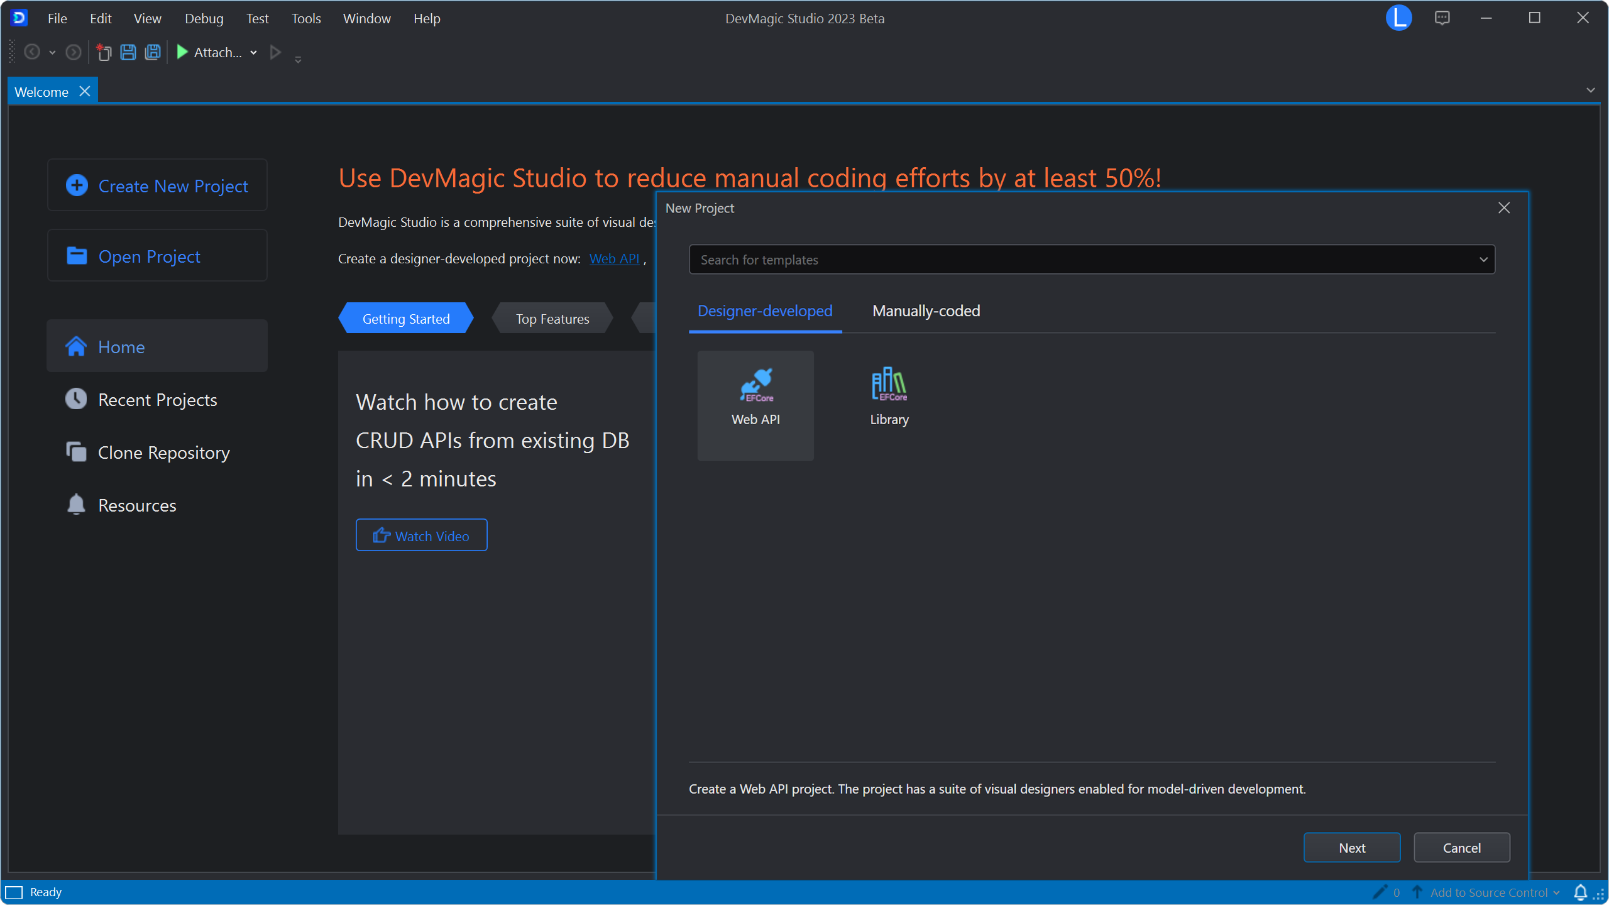Click the Start Without Debugging outline arrow
The height and width of the screenshot is (905, 1609).
click(275, 52)
